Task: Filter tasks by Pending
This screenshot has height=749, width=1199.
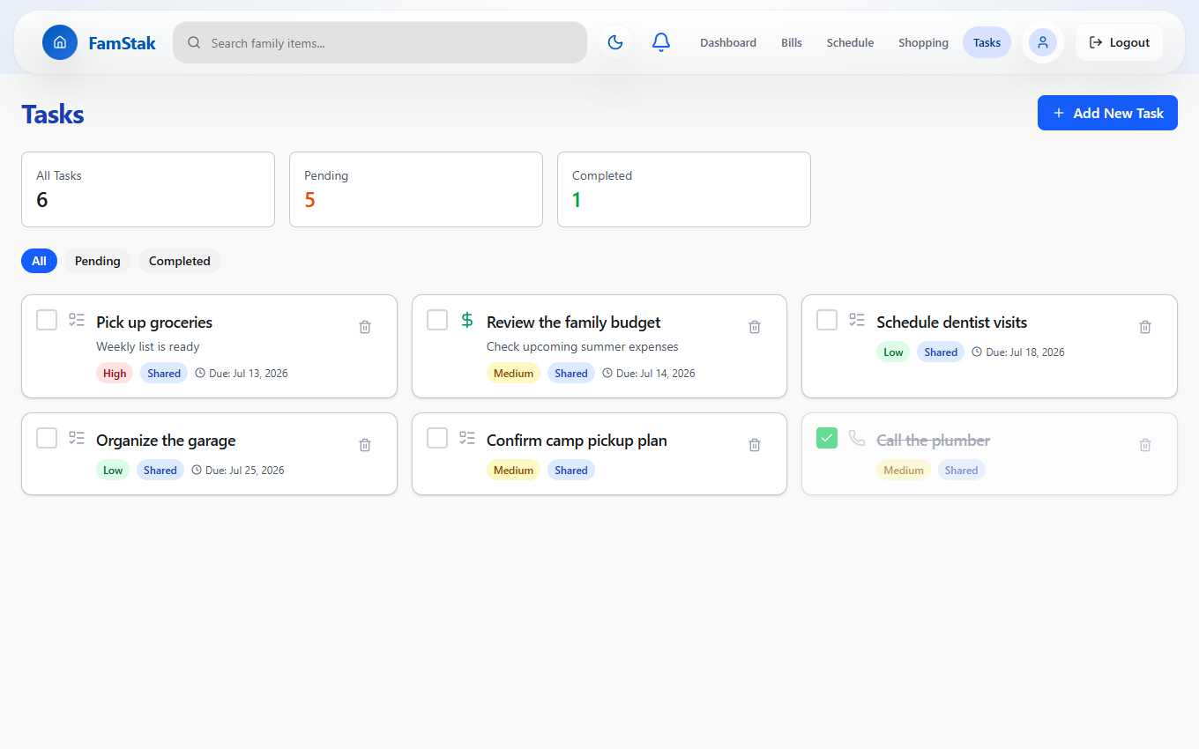Action: click(x=98, y=261)
